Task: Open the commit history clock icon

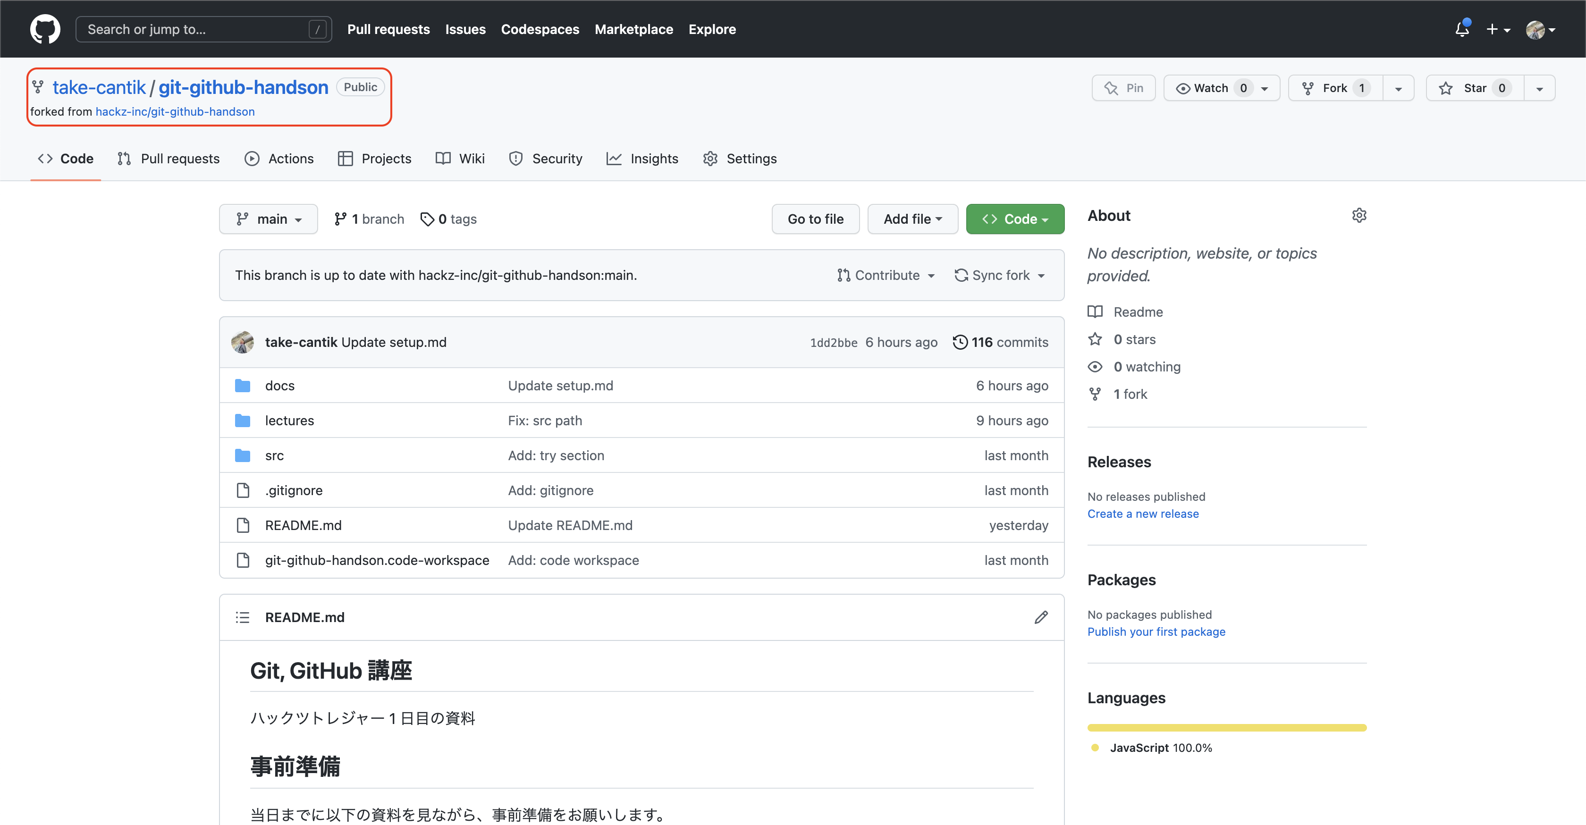Action: coord(960,342)
